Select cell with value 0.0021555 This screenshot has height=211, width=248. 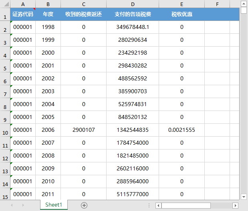pos(181,130)
